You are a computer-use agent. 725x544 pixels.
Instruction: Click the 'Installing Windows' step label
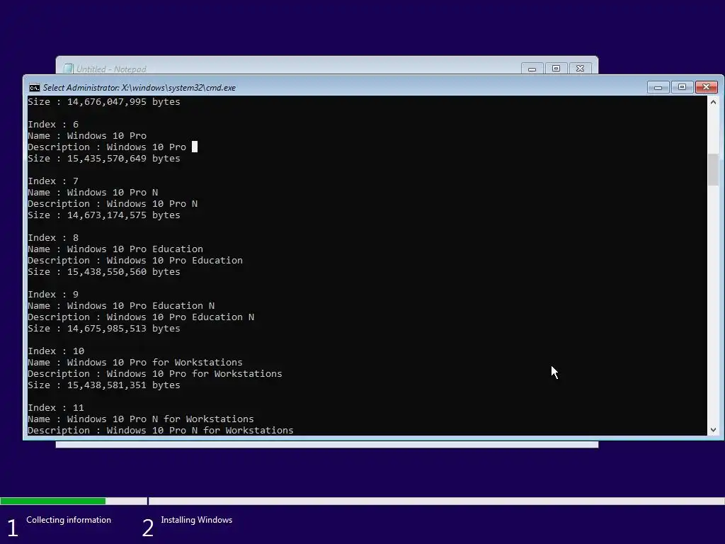[x=197, y=520]
